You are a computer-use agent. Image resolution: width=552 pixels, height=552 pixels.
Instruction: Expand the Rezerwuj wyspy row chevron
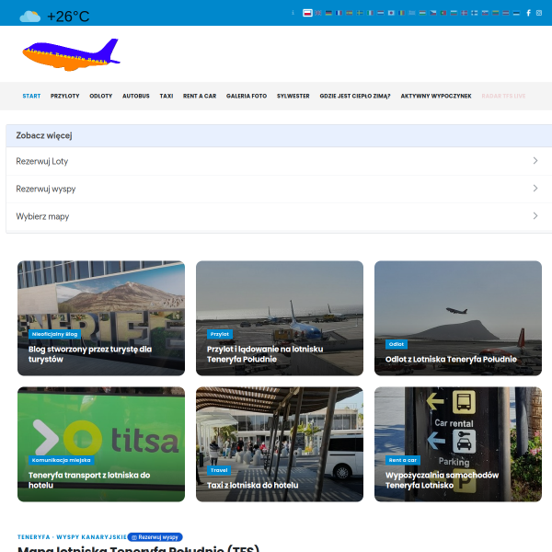pyautogui.click(x=535, y=189)
